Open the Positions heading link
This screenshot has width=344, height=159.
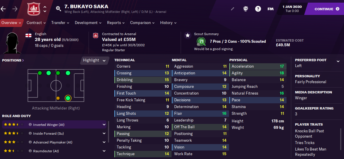click(x=13, y=60)
